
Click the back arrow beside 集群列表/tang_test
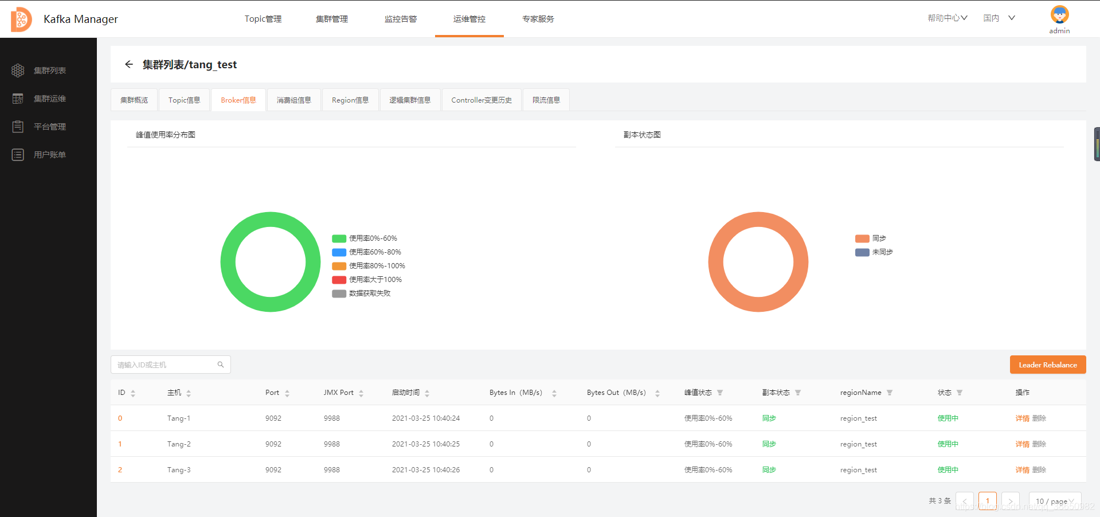click(x=129, y=64)
